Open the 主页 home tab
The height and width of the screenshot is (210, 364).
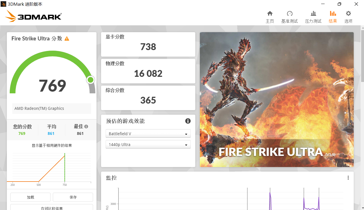(x=270, y=17)
